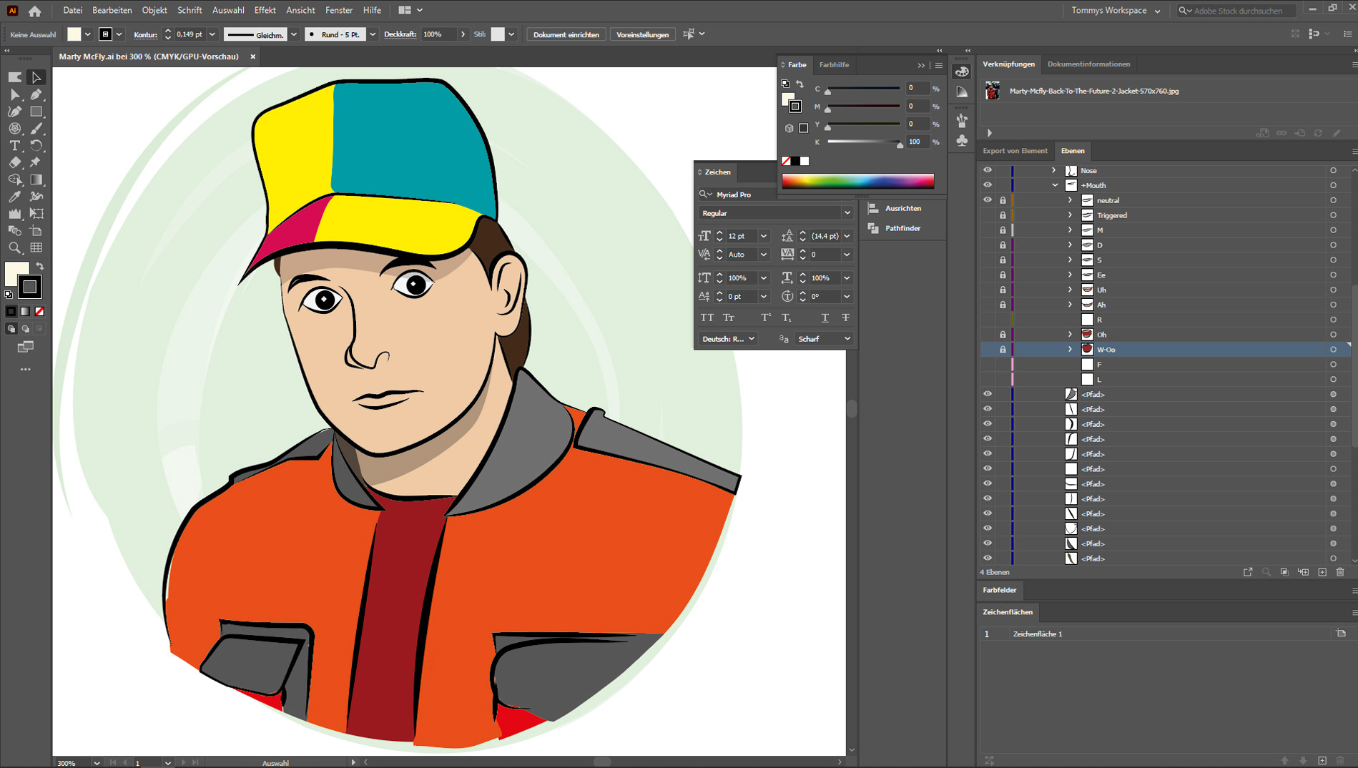Click the Ausrichten panel icon

(x=874, y=208)
